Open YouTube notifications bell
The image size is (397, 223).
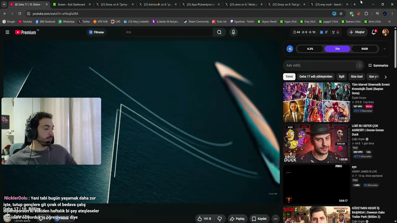(374, 32)
